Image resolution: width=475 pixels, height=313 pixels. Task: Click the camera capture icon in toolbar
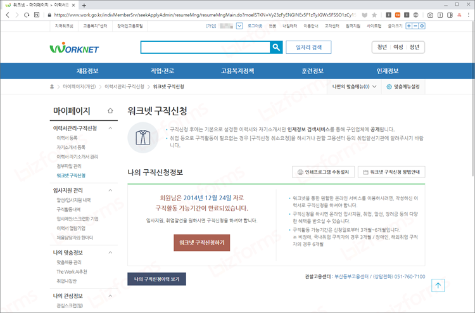point(430,15)
